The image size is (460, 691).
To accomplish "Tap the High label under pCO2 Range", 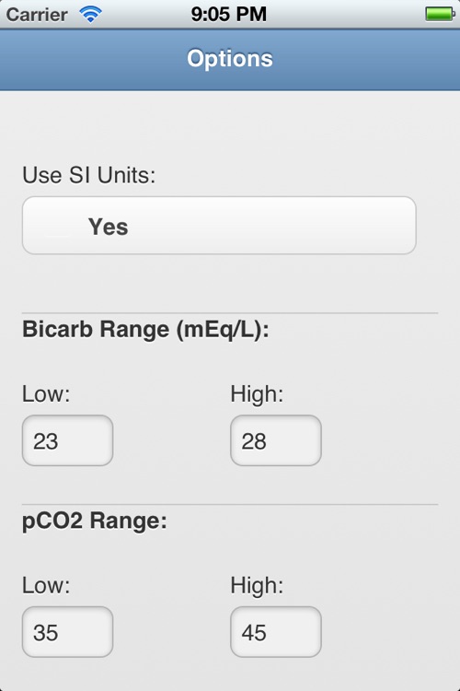I will coord(257,586).
